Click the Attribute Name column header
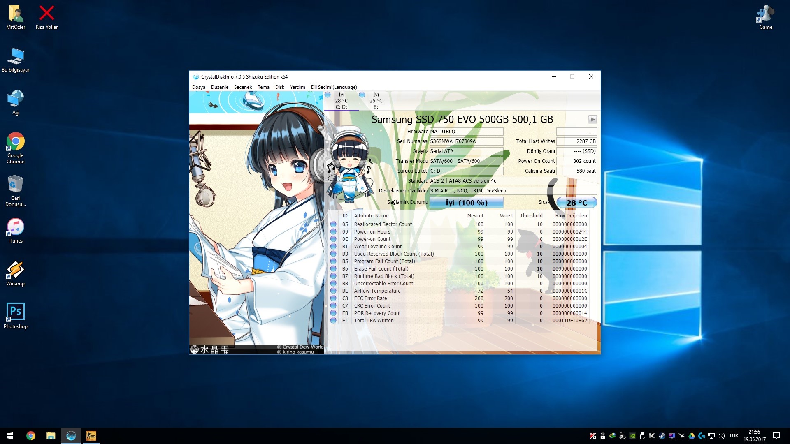The image size is (790, 444). pyautogui.click(x=371, y=216)
